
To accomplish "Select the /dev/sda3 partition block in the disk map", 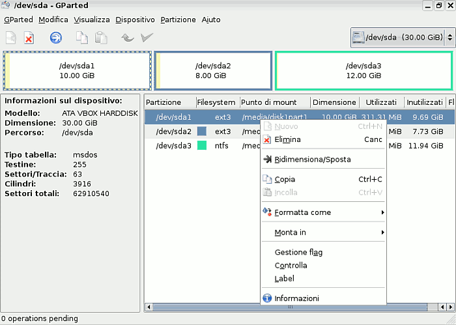I will click(363, 70).
